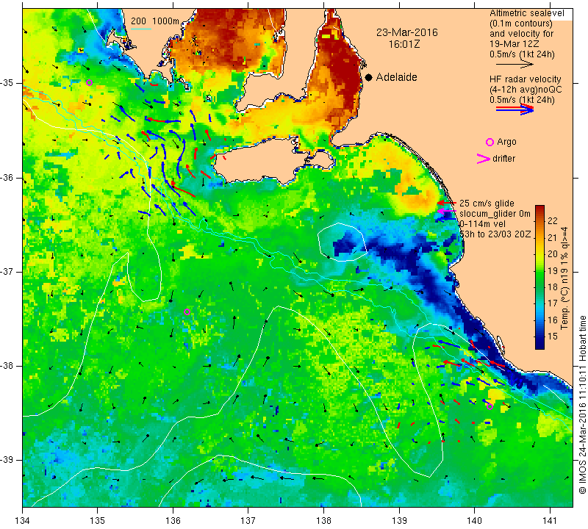The width and height of the screenshot is (588, 529).
Task: Click the colorbar tick label '17'
Action: point(553,303)
